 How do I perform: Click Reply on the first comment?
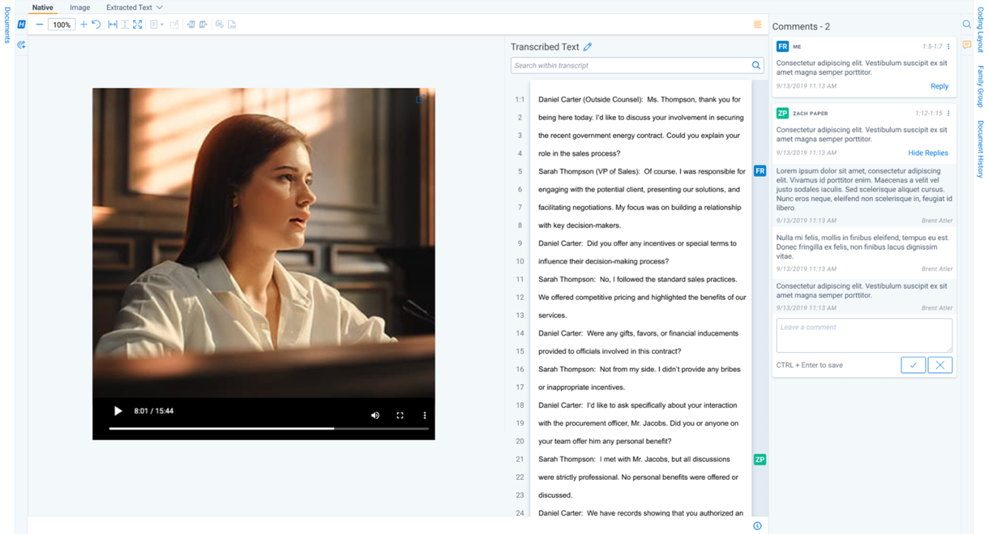point(939,86)
